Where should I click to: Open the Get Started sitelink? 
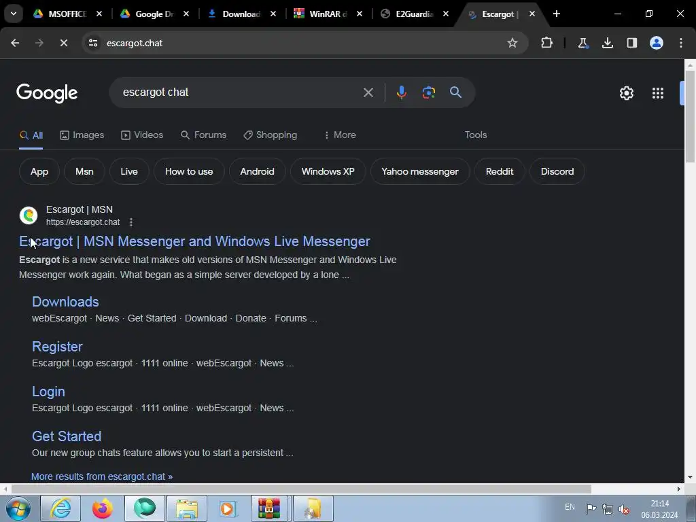pyautogui.click(x=67, y=436)
